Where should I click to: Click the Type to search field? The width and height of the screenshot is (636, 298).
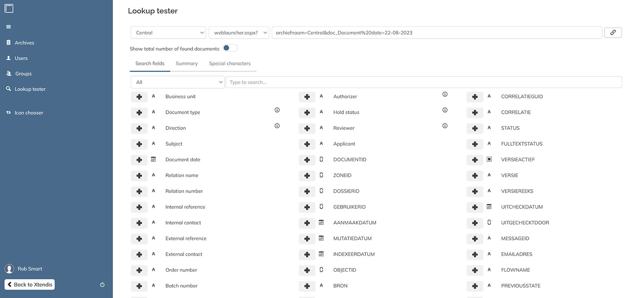pyautogui.click(x=424, y=82)
